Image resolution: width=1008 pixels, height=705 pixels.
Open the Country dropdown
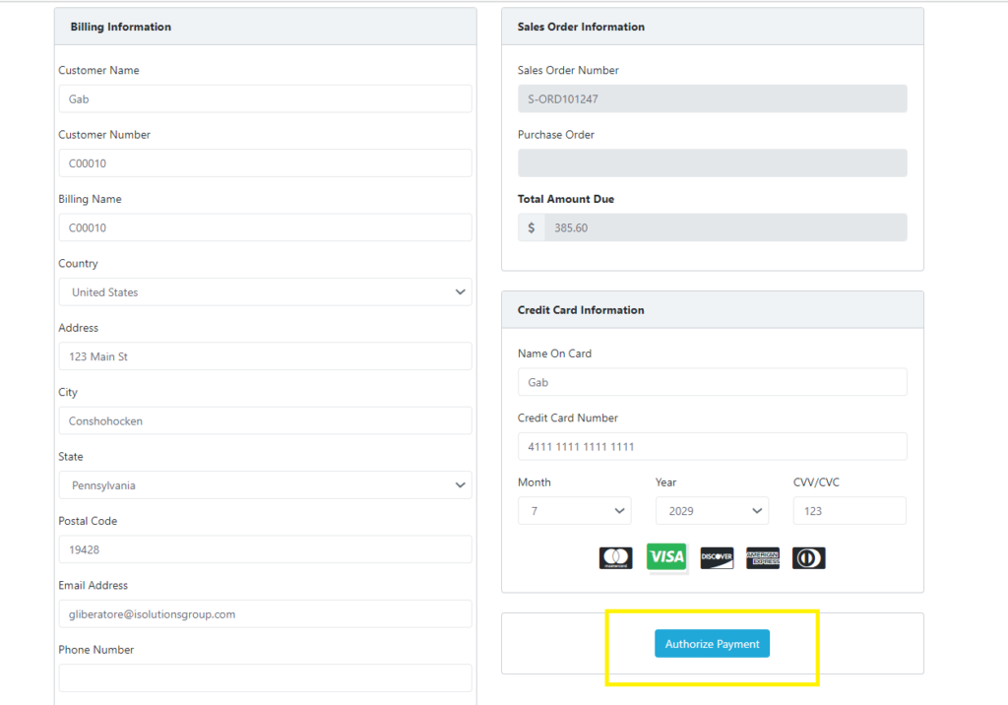tap(264, 292)
